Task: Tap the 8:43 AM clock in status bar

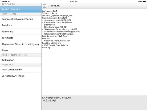Action: point(74,2)
